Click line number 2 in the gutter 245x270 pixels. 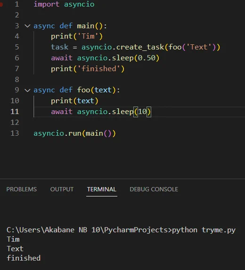tap(17, 15)
